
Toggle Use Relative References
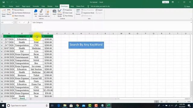[x=21, y=13]
